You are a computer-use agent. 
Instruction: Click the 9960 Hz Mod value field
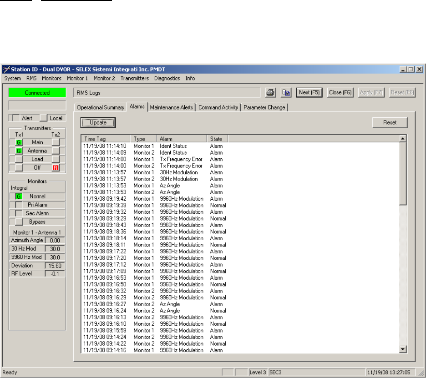click(55, 257)
